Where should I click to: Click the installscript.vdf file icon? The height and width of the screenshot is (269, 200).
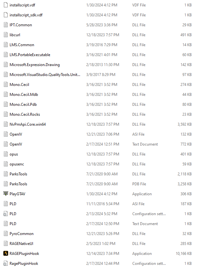click(x=5, y=5)
